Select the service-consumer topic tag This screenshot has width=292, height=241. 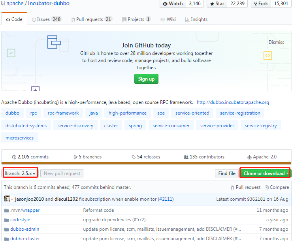point(171,126)
